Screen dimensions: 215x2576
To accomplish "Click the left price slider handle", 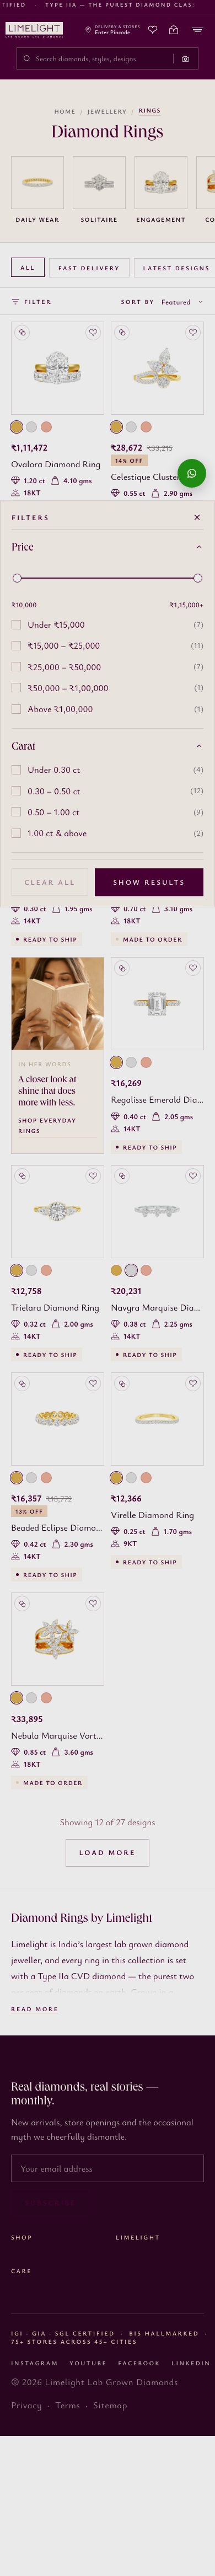I will coord(17,578).
